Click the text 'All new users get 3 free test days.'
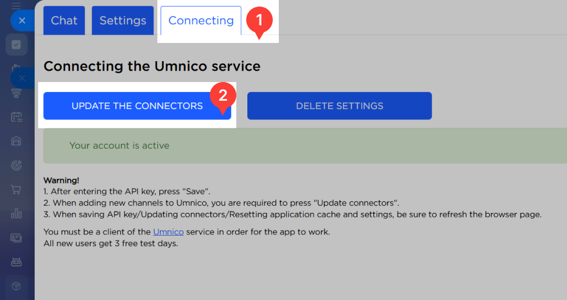Viewport: 567px width, 300px height. pyautogui.click(x=110, y=243)
